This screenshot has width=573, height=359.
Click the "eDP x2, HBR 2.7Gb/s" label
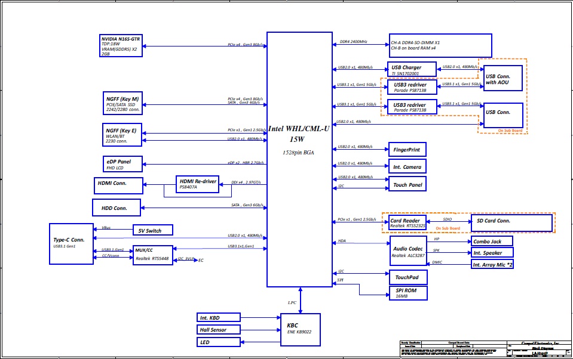(246, 162)
